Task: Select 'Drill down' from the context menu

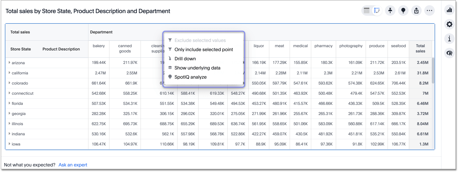Action: click(185, 59)
